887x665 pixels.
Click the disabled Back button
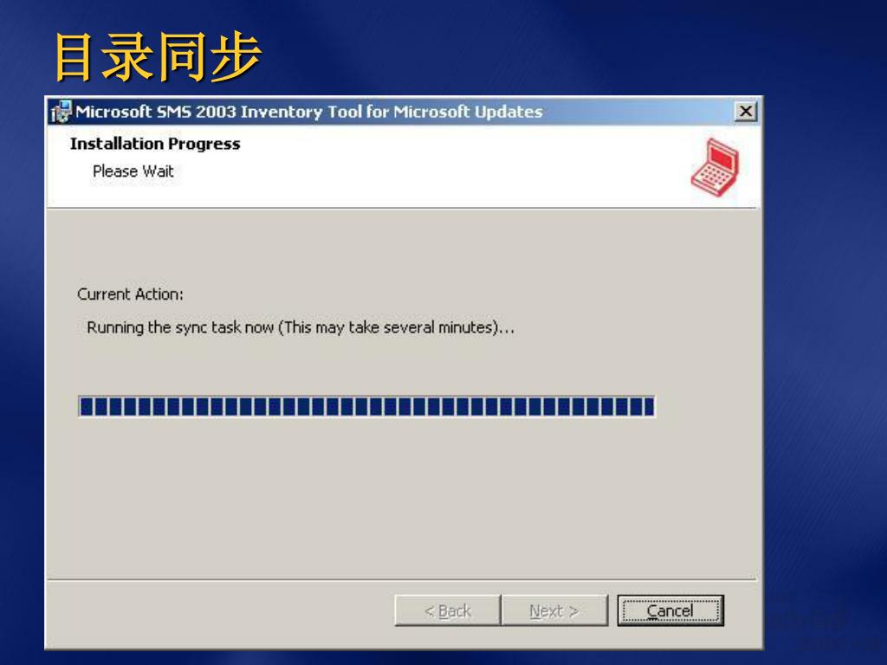(x=448, y=610)
